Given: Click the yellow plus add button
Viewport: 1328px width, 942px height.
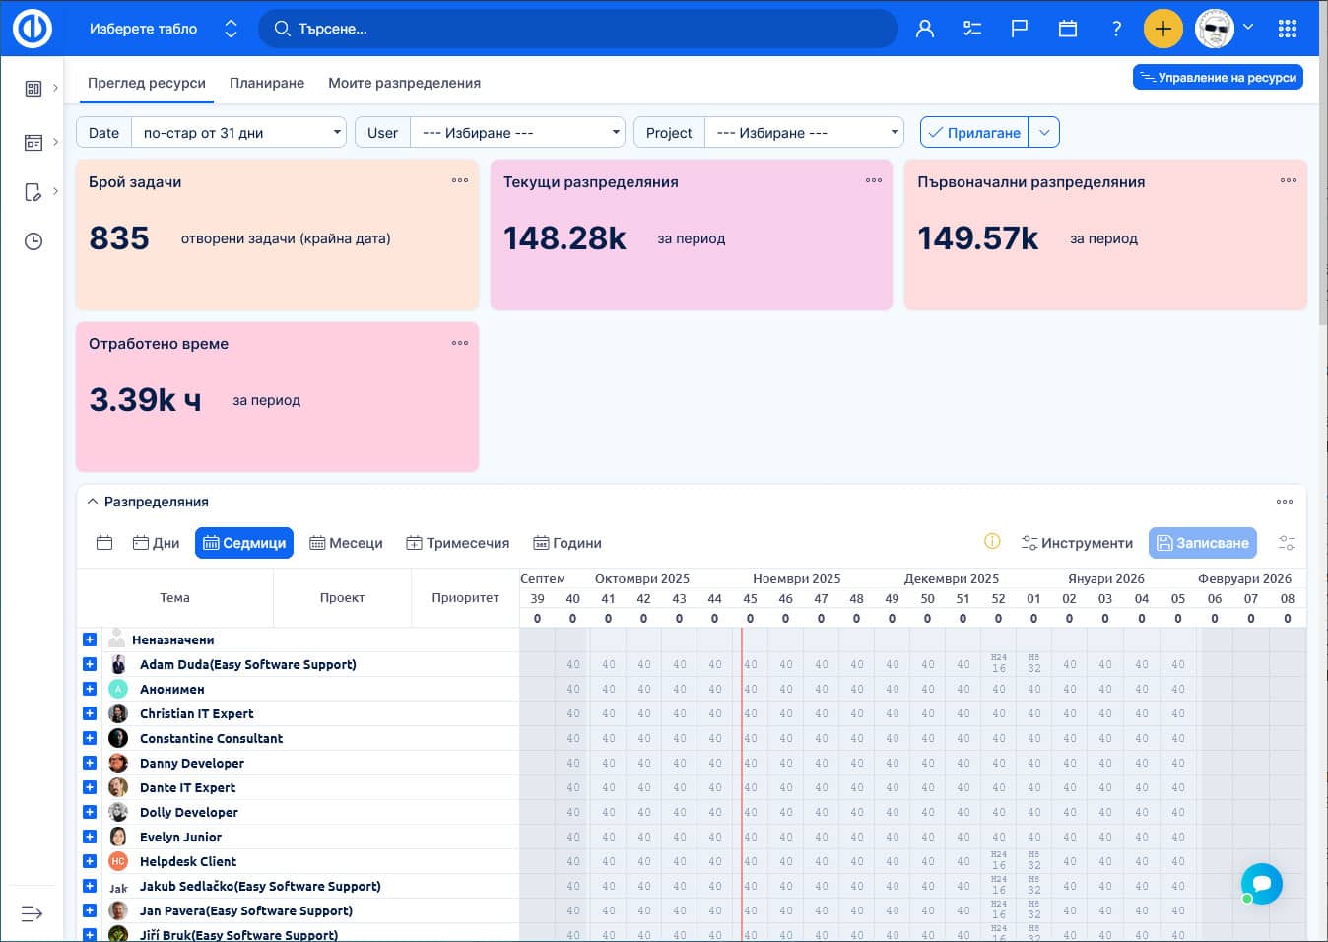Looking at the screenshot, I should pos(1162,29).
